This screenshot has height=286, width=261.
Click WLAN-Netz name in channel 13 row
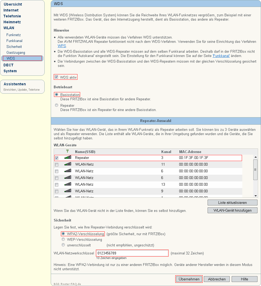click(84, 184)
